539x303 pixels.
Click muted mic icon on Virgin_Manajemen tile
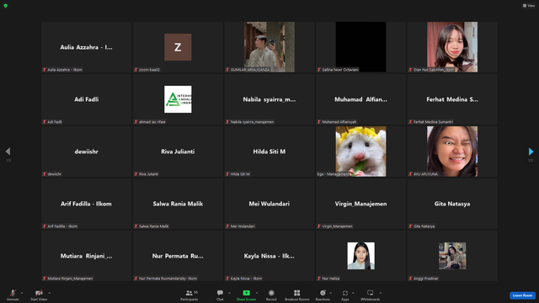[318, 226]
